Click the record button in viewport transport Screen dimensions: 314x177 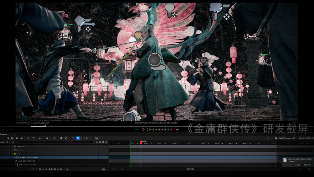(x=143, y=129)
